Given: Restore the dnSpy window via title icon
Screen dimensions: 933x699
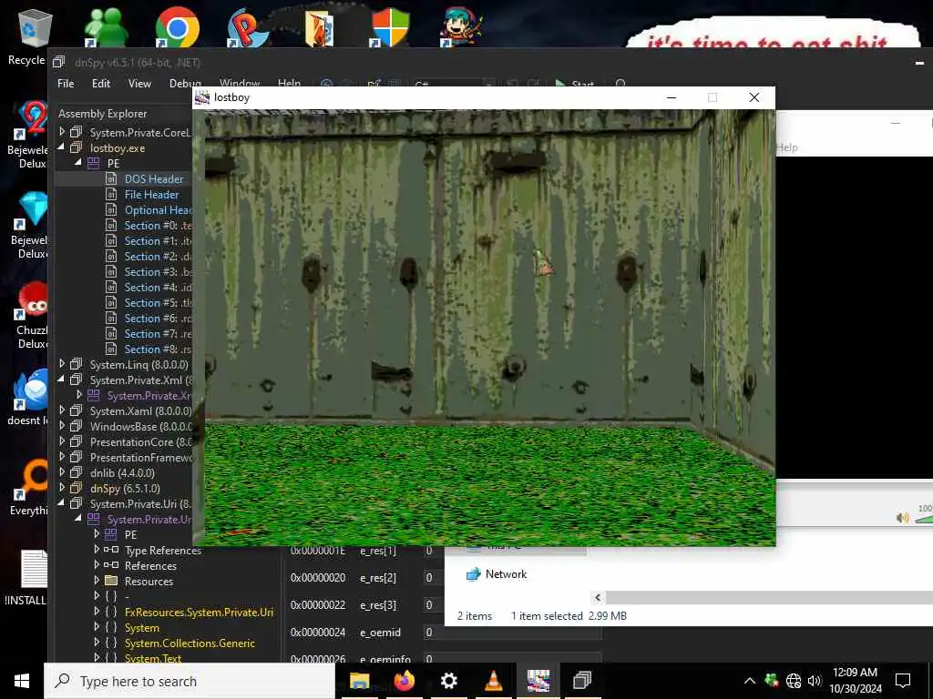Looking at the screenshot, I should pyautogui.click(x=58, y=62).
